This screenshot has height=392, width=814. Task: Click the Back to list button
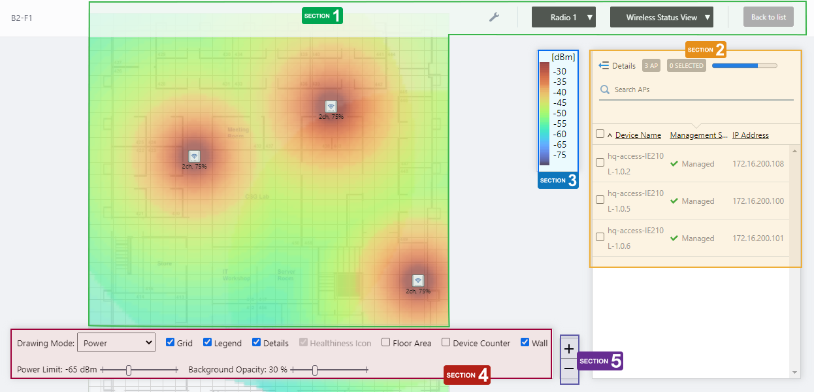tap(768, 17)
